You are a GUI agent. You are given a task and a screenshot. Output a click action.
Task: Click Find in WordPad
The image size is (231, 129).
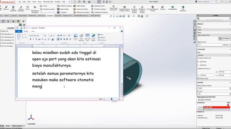(100, 35)
